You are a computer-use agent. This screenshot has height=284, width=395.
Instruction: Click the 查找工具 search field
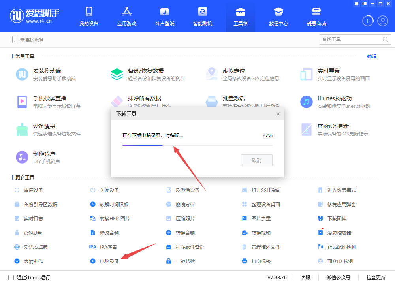coord(350,39)
